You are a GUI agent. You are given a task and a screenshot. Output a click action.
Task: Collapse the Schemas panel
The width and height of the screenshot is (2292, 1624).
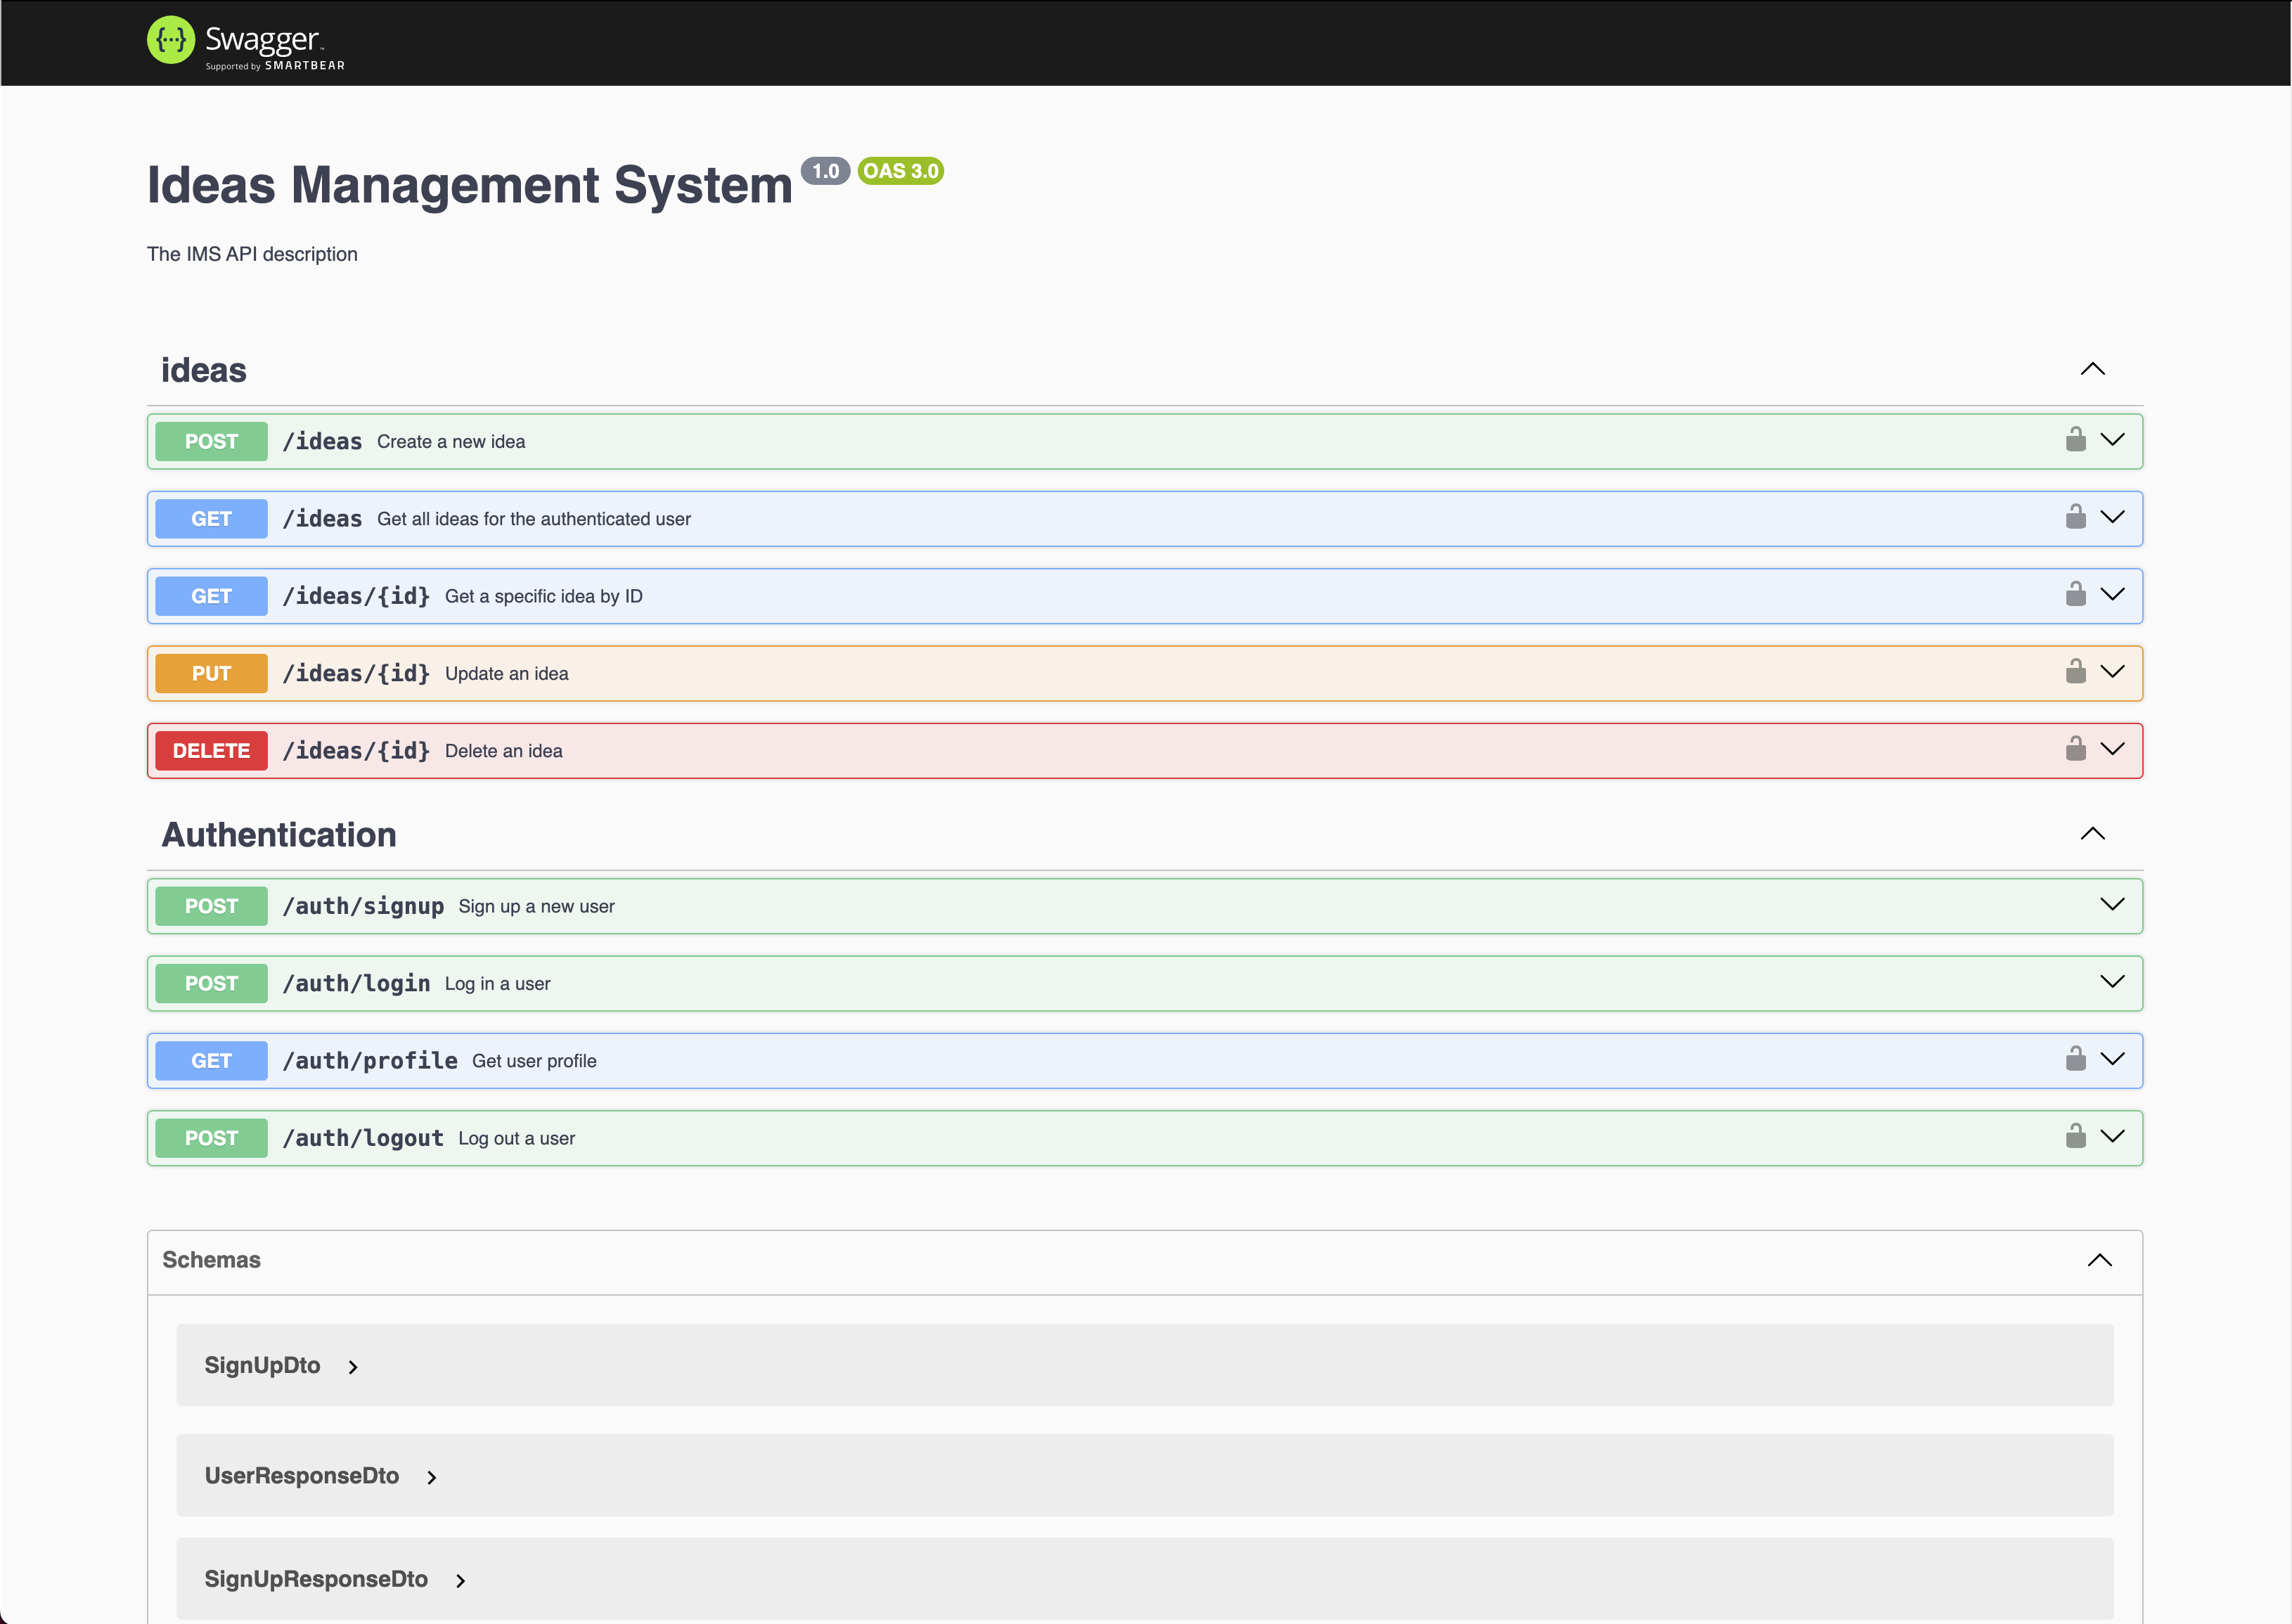click(2099, 1260)
